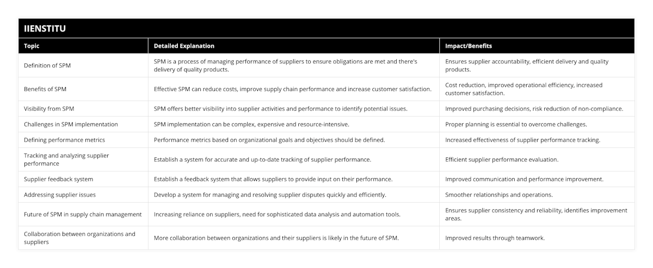653x268 pixels.
Task: Select 'Smoother relationships and operations' cell
Action: [500, 194]
